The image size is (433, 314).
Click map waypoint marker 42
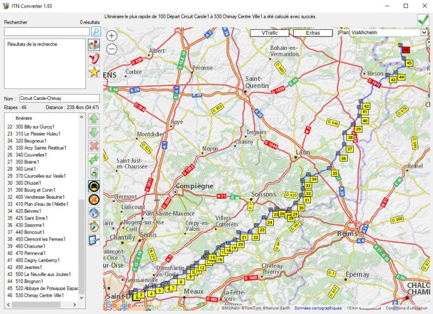click(366, 106)
